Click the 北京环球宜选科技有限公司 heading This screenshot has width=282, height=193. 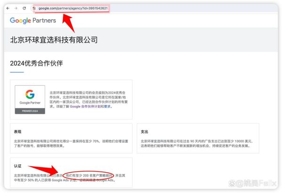click(x=54, y=40)
